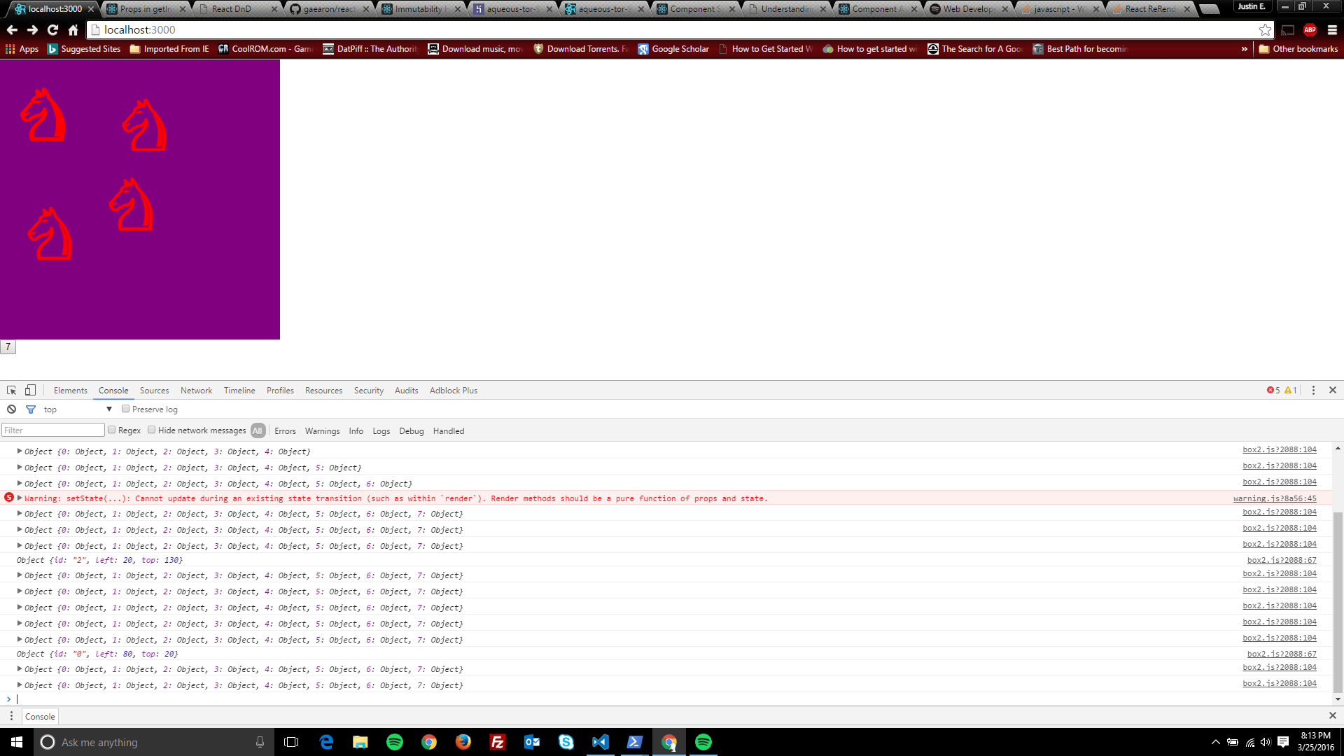The width and height of the screenshot is (1344, 756).
Task: Enable the Preserve log checkbox
Action: [x=126, y=409]
